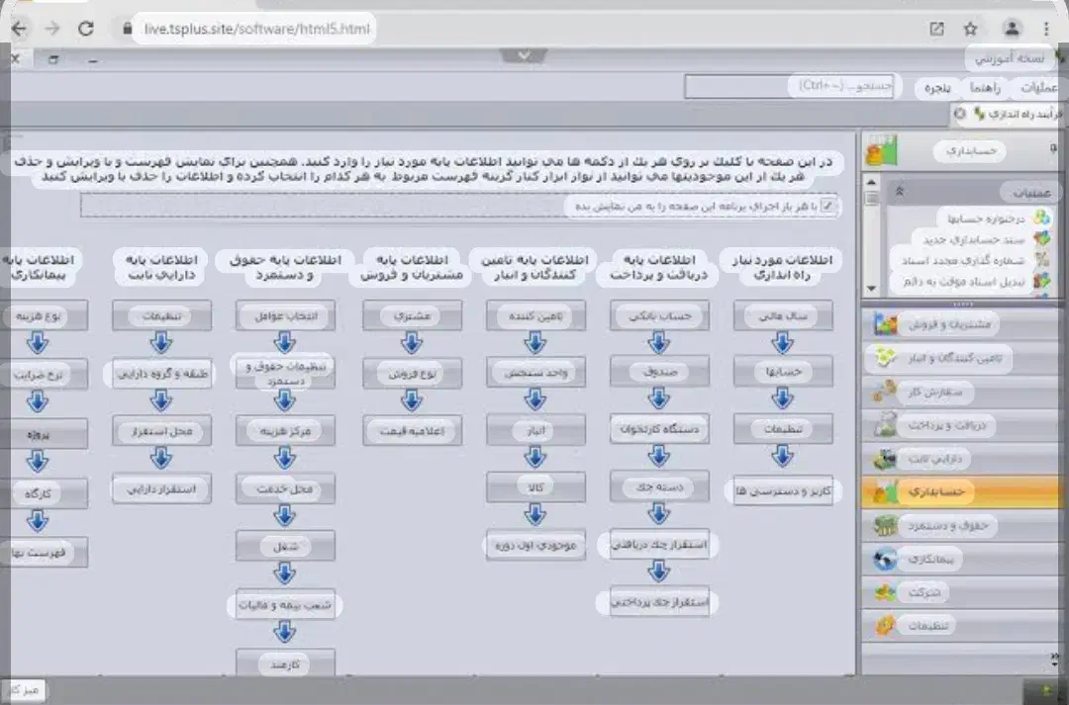The image size is (1069, 705).
Task: Click the صندوق button
Action: [659, 372]
